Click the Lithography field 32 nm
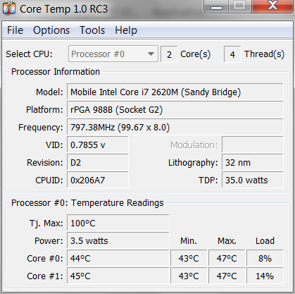The height and width of the screenshot is (294, 295). click(x=253, y=163)
